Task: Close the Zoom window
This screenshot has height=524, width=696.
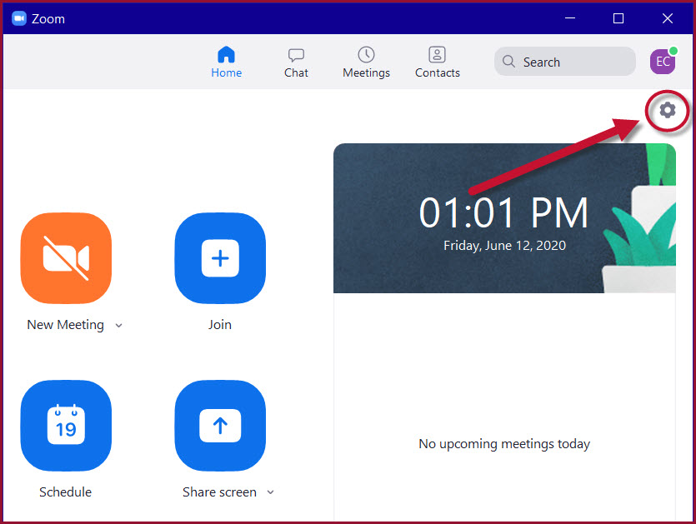Action: click(668, 18)
